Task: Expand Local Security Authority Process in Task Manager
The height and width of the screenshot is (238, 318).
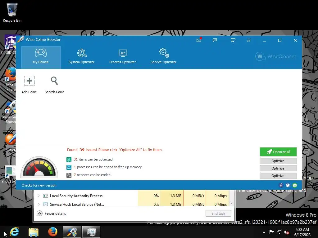Action: tap(39, 196)
